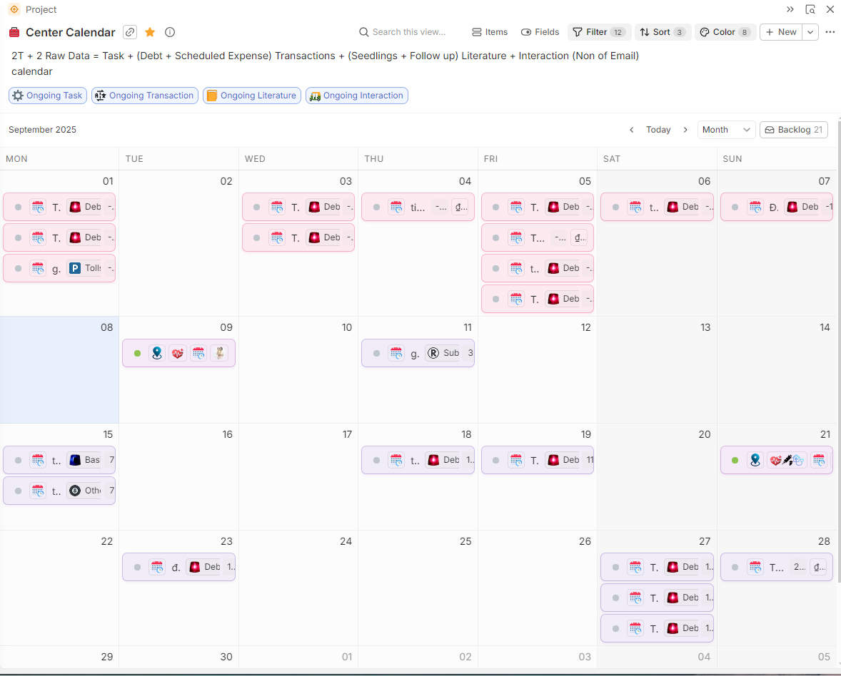Screen dimensions: 841x676
Task: Click the Tolls parking icon on 01
Action: click(x=75, y=268)
